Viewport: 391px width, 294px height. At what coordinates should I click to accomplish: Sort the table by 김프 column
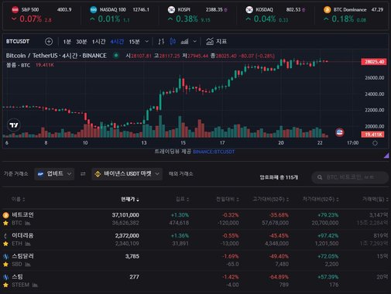point(182,199)
